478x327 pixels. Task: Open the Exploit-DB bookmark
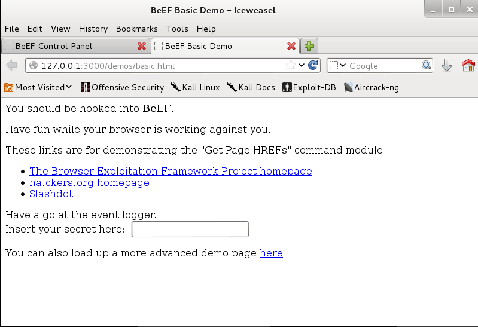[309, 87]
